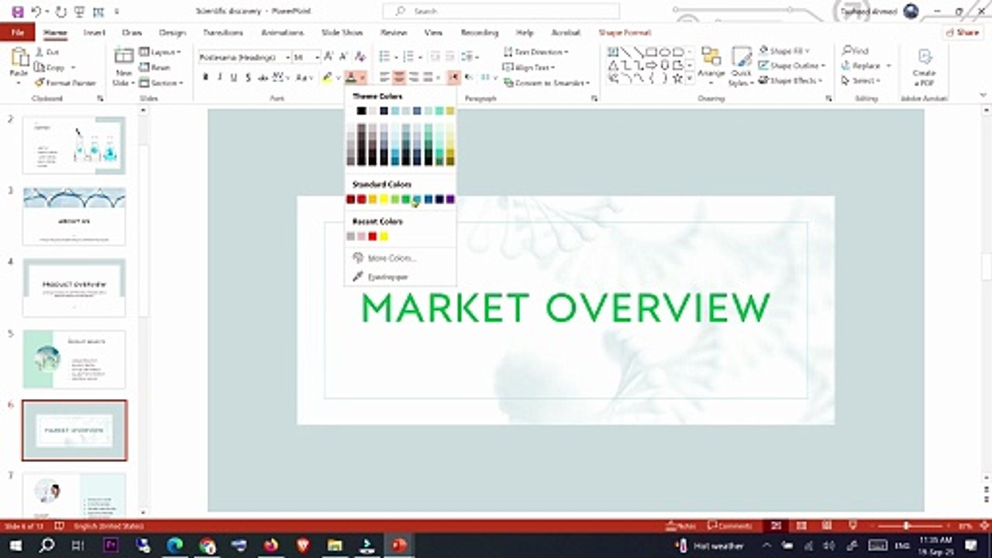Open Microsoft Edge from the taskbar
This screenshot has width=992, height=558.
point(175,546)
